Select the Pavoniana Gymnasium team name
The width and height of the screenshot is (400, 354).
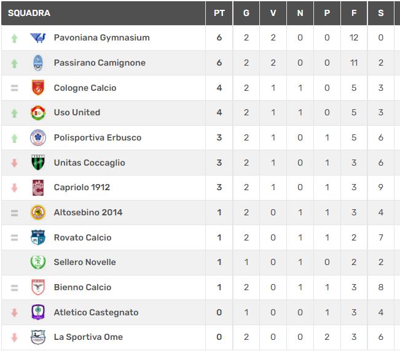[102, 37]
